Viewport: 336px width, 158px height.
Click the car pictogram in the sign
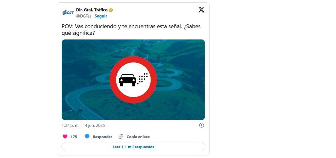[127, 80]
